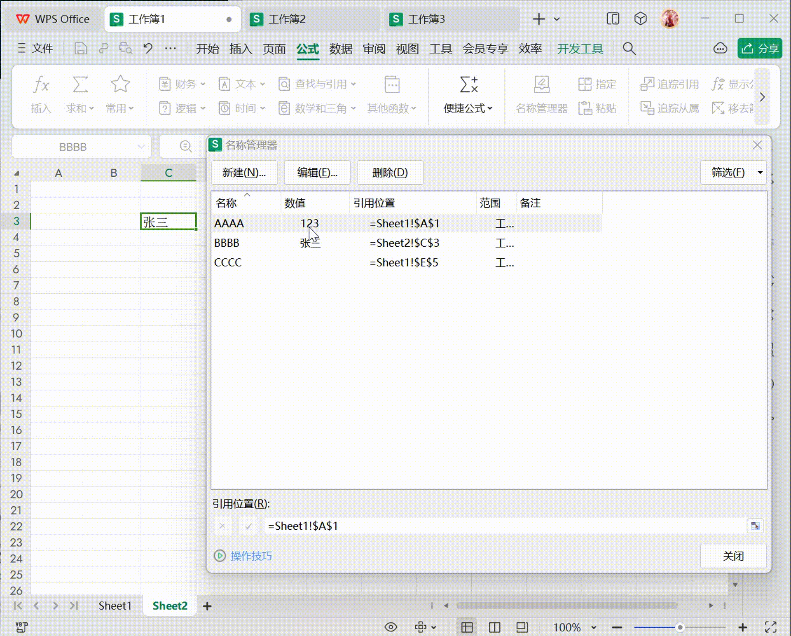The image size is (791, 636).
Task: Open the 数据 ribbon tab
Action: 340,49
